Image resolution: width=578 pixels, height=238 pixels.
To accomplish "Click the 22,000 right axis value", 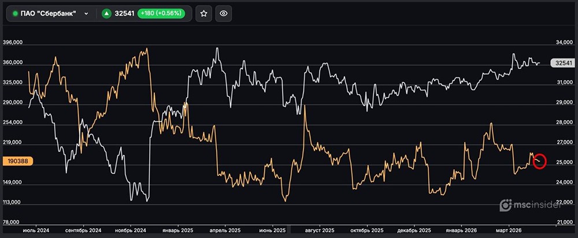I will [564, 202].
